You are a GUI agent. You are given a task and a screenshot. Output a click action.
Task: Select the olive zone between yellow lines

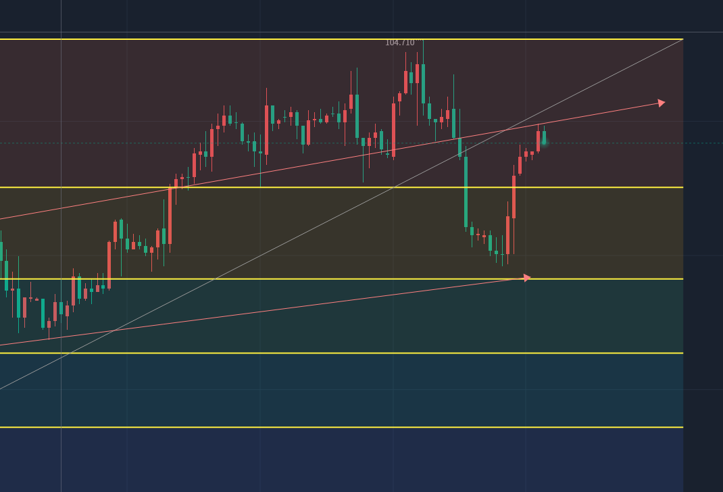pyautogui.click(x=338, y=233)
